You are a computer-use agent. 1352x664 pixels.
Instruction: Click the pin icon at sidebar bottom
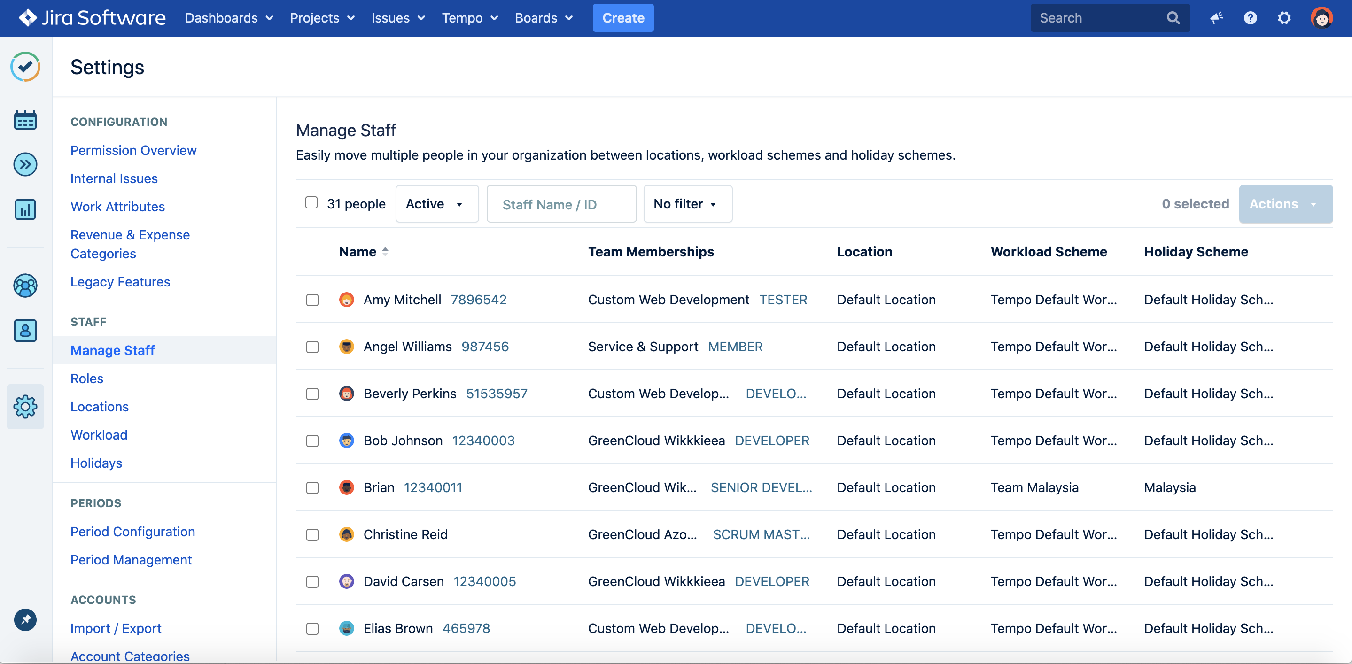[x=25, y=619]
